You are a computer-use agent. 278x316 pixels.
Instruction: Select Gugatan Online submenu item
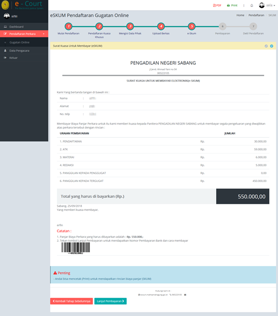(x=19, y=42)
